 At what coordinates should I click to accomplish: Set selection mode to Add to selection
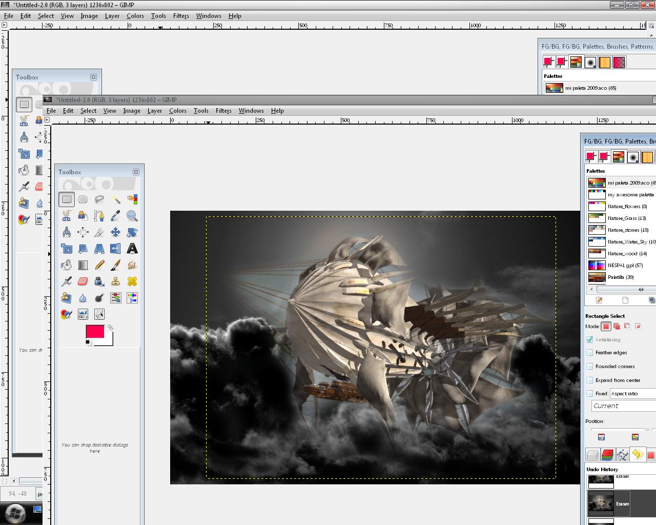pos(617,326)
